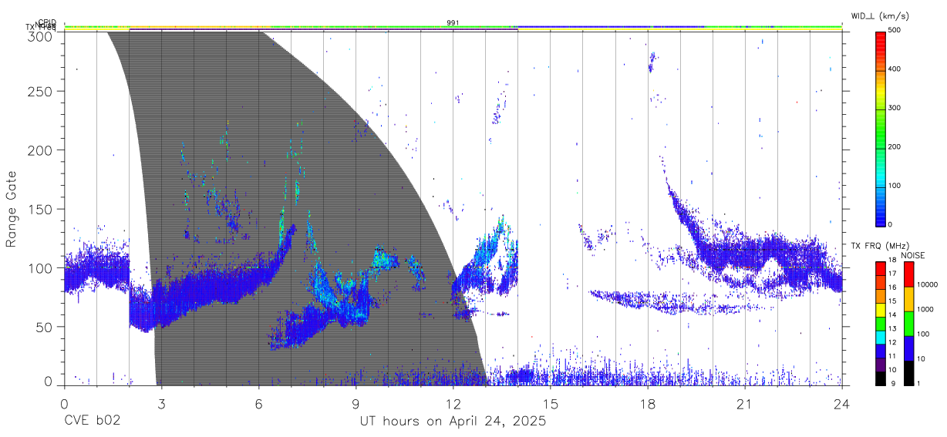The width and height of the screenshot is (947, 437).
Task: Click the red 18 MHz block in TX FRQ scale
Action: [x=880, y=267]
